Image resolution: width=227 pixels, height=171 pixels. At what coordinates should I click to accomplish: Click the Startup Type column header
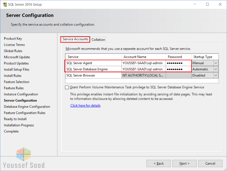click(x=205, y=57)
